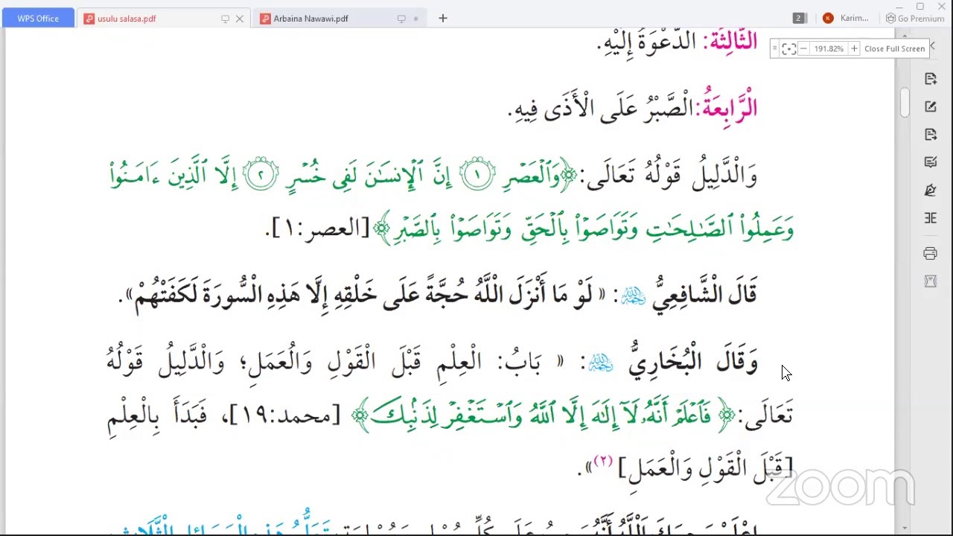Open the edit PDF pencil sidebar icon
953x536 pixels.
(x=931, y=106)
